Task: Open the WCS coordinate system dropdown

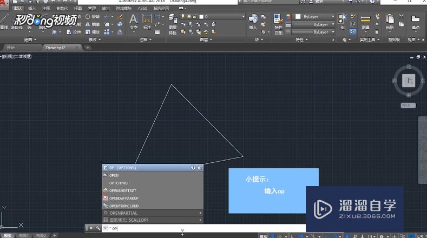Action: tap(408, 105)
